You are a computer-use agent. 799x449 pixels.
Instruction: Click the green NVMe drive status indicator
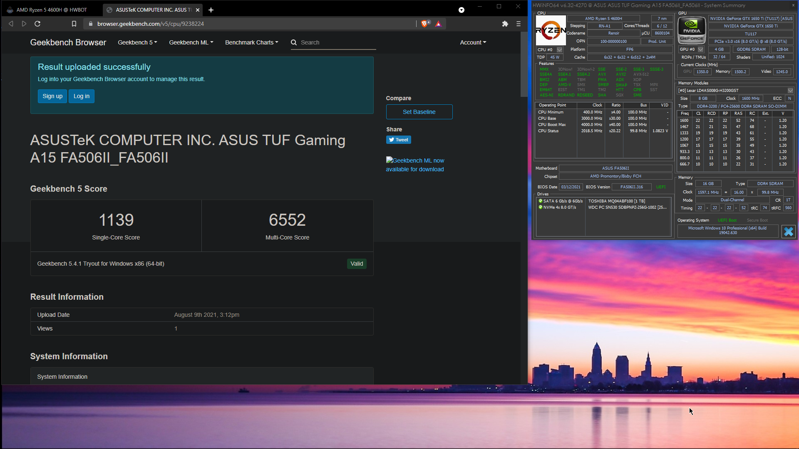(541, 207)
